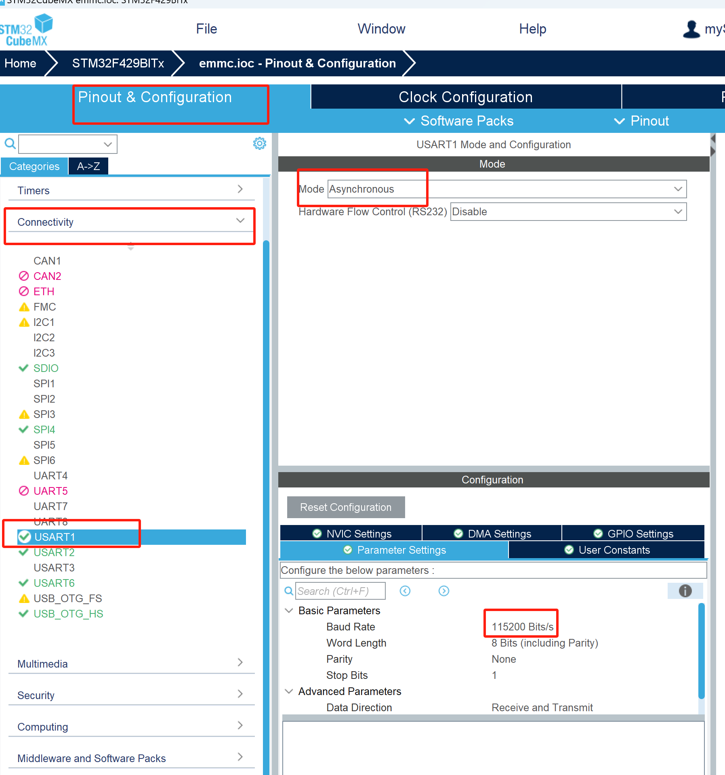The width and height of the screenshot is (725, 775).
Task: Select the USART3 peripheral
Action: click(x=54, y=567)
